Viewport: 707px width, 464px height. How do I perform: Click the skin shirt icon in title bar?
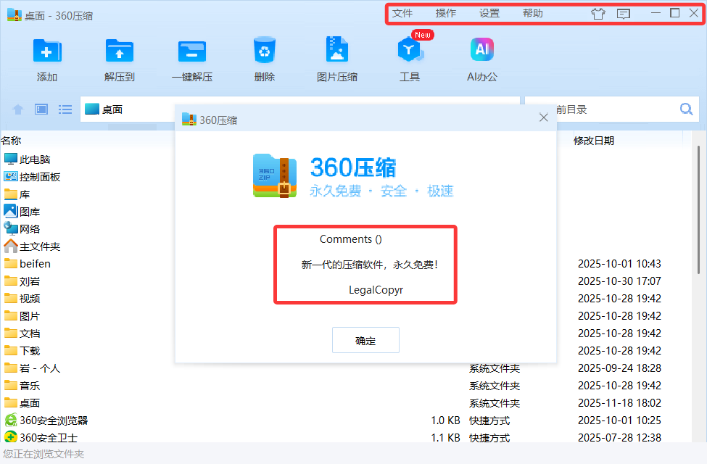(x=598, y=14)
